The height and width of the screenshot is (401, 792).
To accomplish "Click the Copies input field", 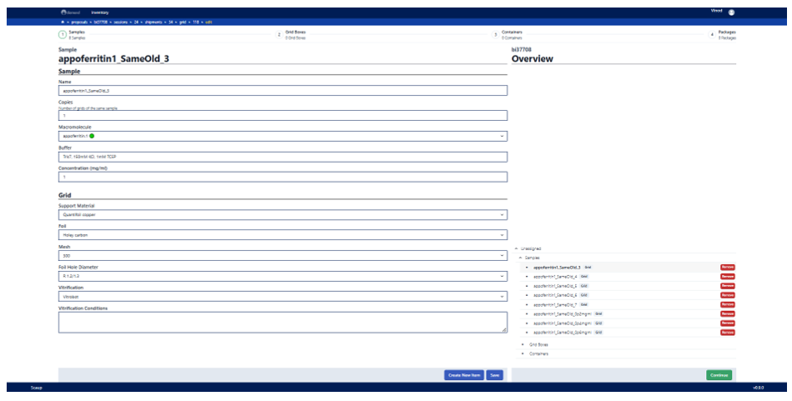I will pos(283,116).
